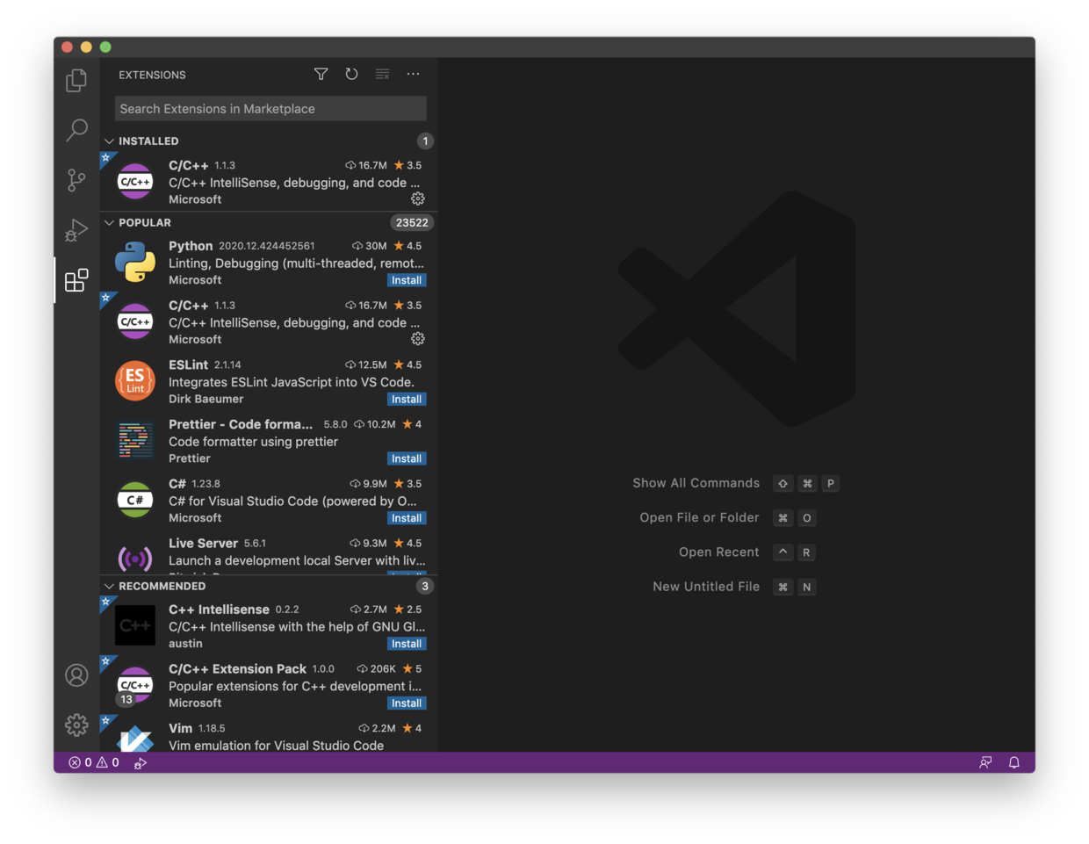The image size is (1089, 844).
Task: Click the austin publisher name
Action: pos(185,644)
